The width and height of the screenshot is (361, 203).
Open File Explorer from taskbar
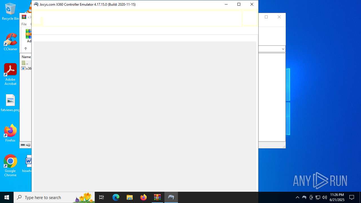pyautogui.click(x=130, y=197)
